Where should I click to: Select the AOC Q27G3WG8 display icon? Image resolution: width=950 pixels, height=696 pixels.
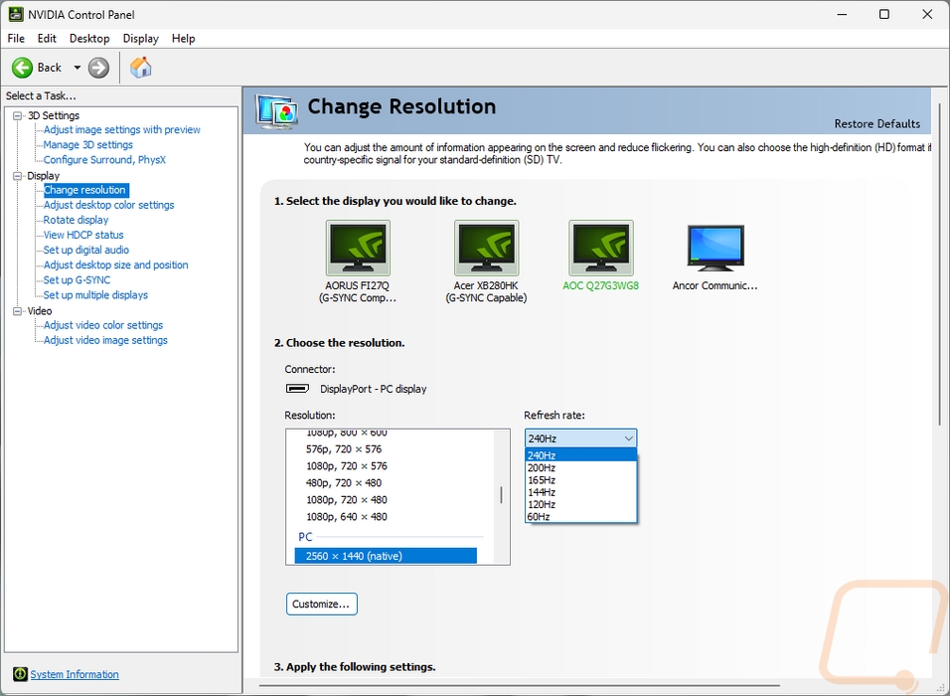click(601, 248)
